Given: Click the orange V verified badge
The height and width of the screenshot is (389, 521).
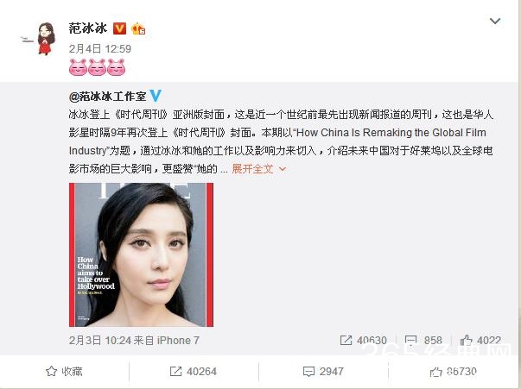Looking at the screenshot, I should [x=119, y=28].
